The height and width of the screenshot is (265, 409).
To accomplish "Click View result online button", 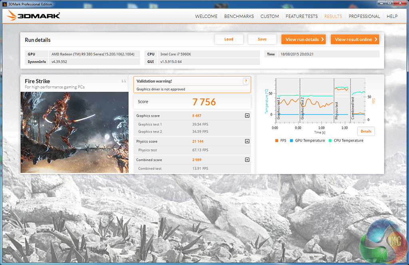I will pyautogui.click(x=354, y=40).
